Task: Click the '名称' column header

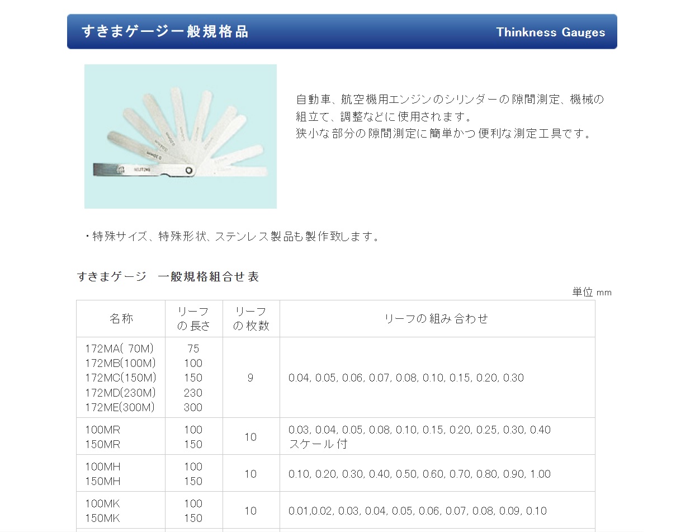Action: tap(121, 319)
